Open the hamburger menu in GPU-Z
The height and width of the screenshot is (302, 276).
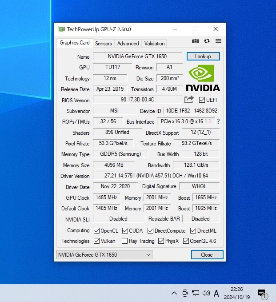[218, 41]
